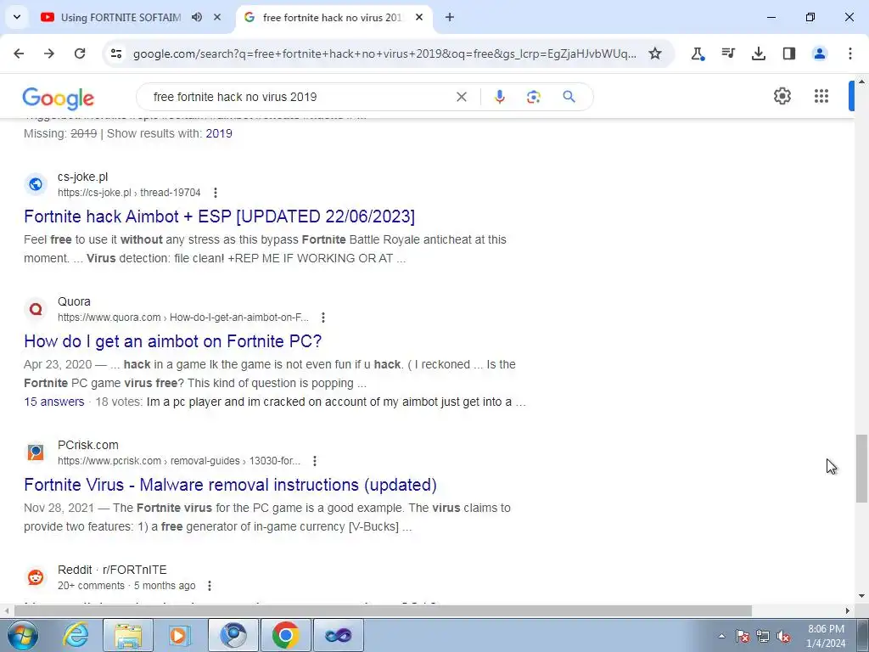The image size is (869, 652).
Task: Click the Quora site favicon
Action: coord(36,309)
